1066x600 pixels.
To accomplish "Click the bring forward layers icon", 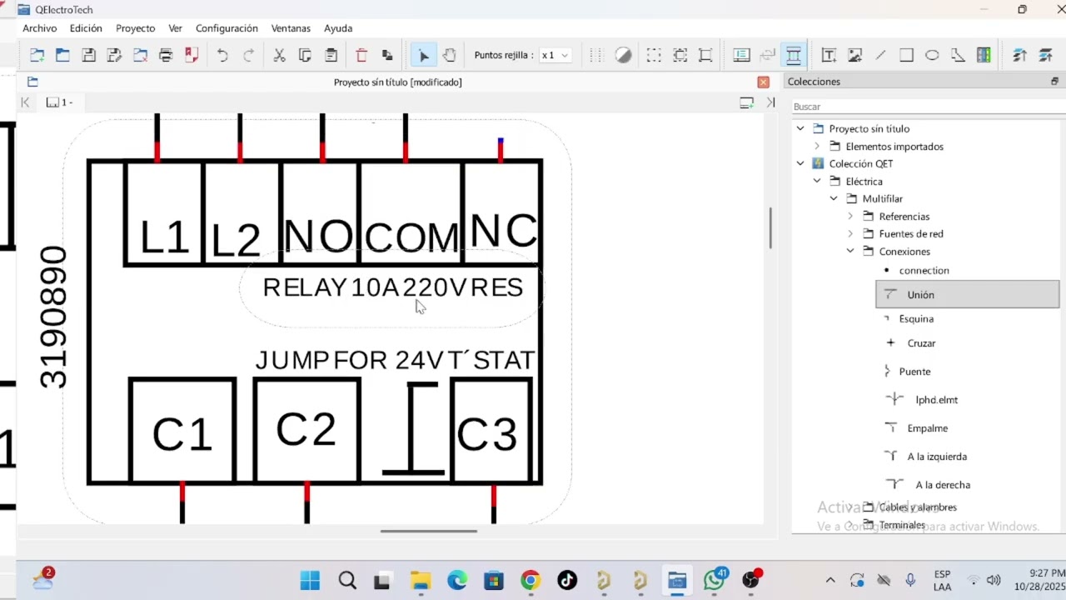I will point(1019,55).
